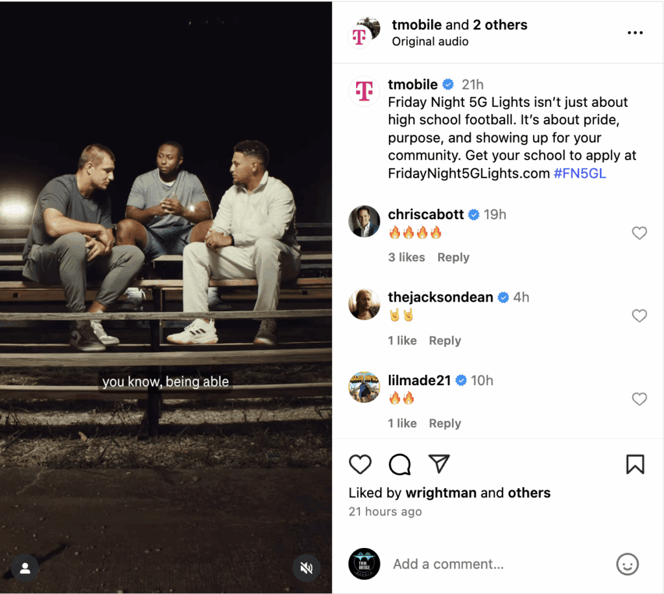This screenshot has height=594, width=664.
Task: Click the Add a comment field
Action: 493,564
